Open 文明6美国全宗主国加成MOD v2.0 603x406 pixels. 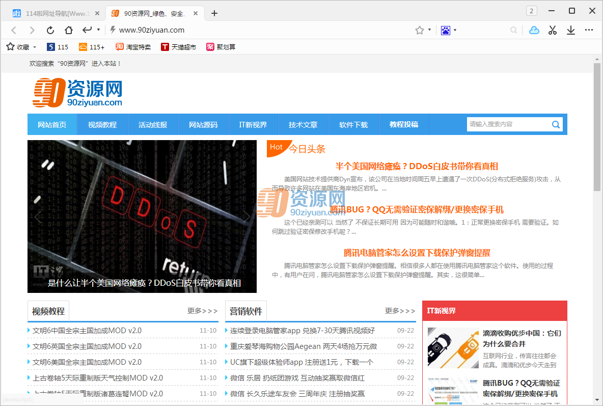[x=87, y=362]
